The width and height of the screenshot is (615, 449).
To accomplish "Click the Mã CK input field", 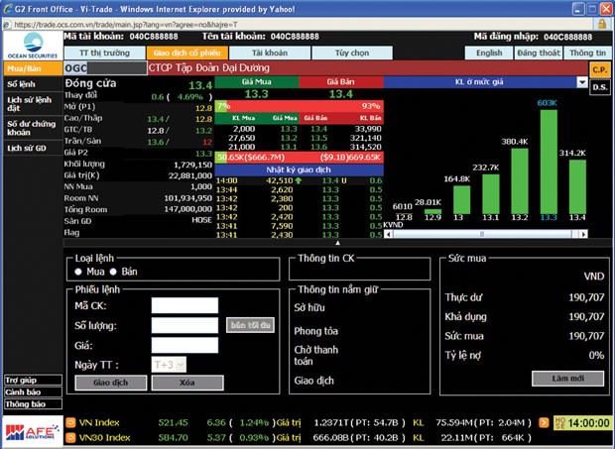I will point(184,305).
